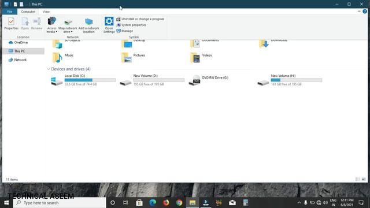Open Mail app from taskbar

click(232, 203)
